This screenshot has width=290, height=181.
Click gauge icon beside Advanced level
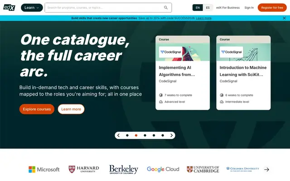coord(161,102)
